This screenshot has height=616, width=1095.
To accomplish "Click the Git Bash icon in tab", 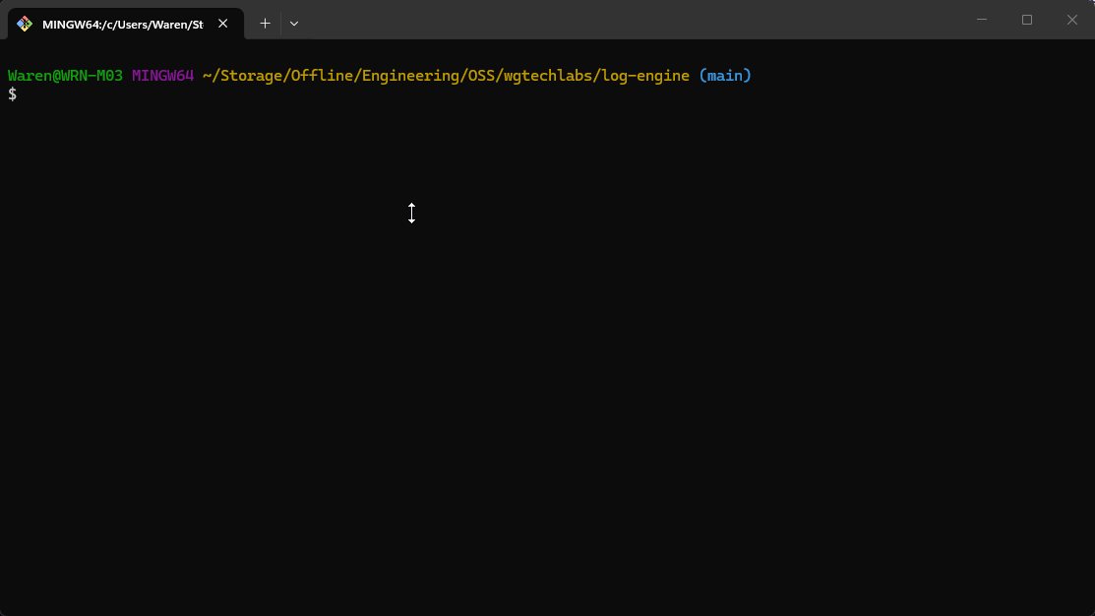I will pos(25,24).
